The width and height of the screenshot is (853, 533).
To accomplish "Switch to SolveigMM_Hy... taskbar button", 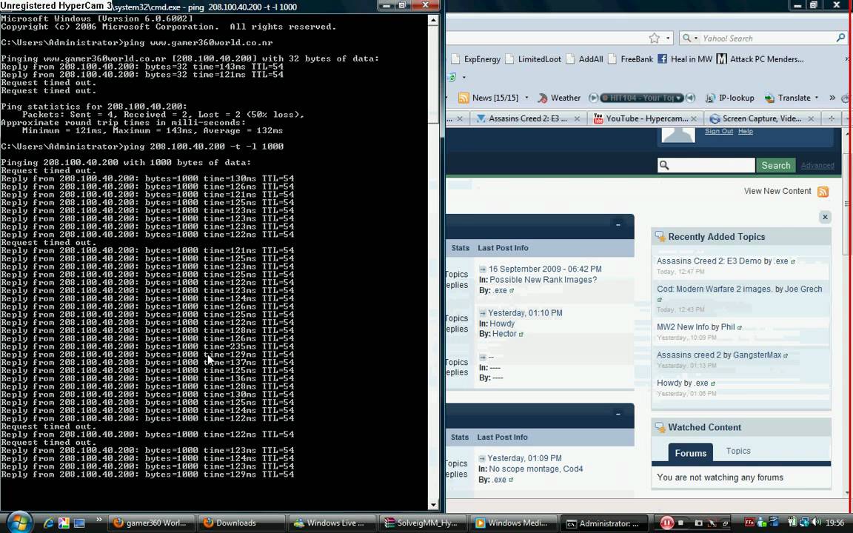I will click(423, 523).
